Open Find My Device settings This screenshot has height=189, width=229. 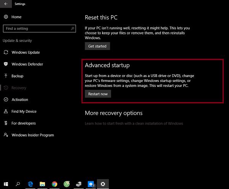pyautogui.click(x=24, y=112)
